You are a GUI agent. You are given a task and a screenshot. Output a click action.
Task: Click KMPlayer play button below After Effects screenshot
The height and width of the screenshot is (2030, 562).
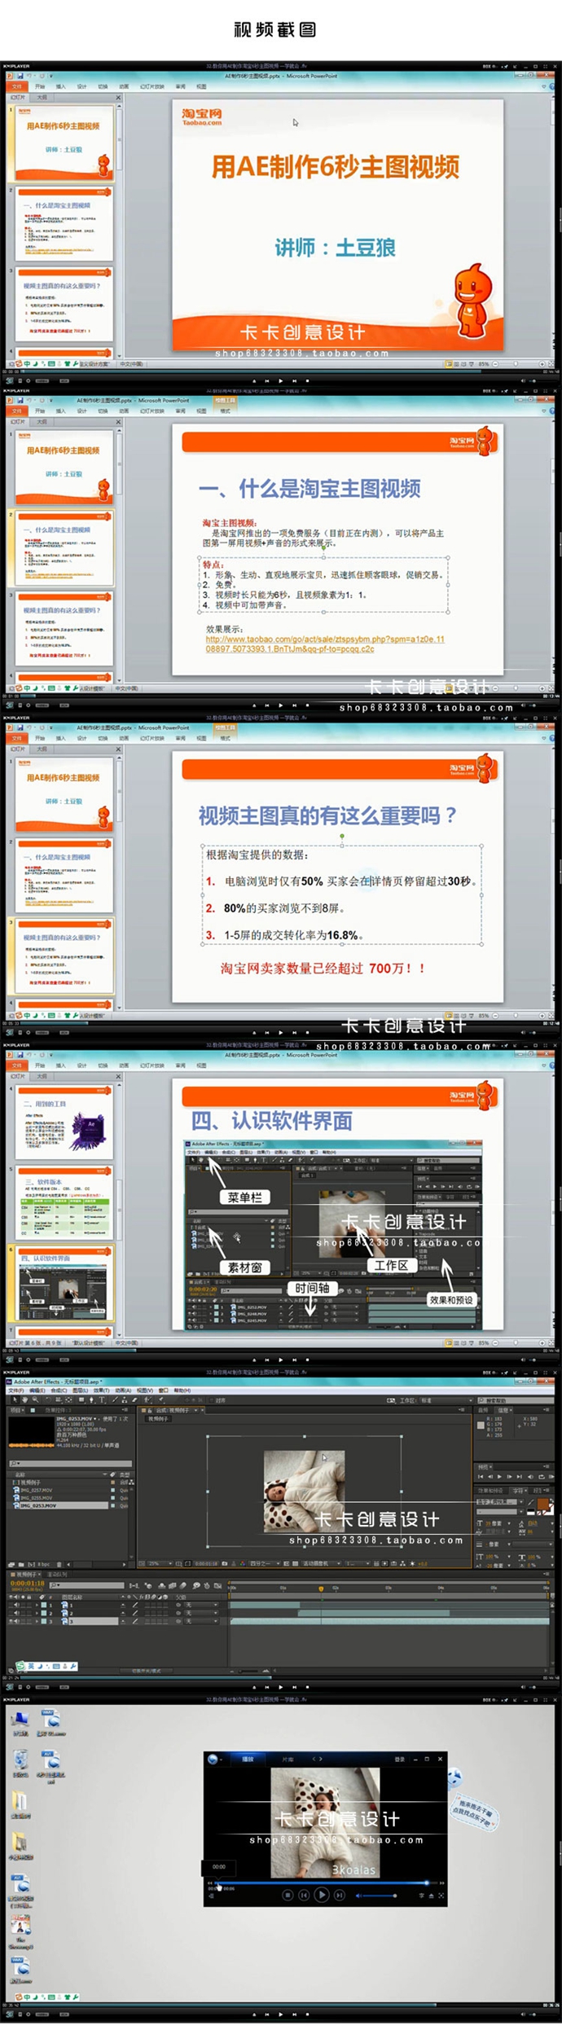(x=281, y=1686)
